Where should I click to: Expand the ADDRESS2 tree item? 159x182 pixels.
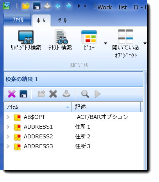pos(8,136)
